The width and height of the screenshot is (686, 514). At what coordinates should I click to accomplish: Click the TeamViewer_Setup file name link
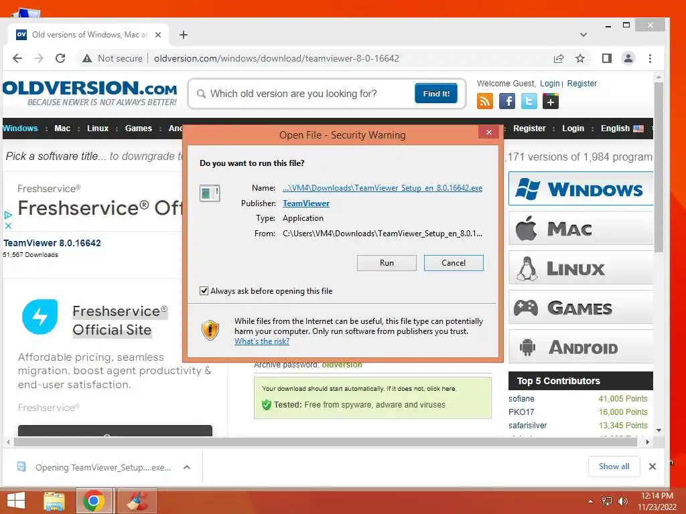[x=383, y=188]
